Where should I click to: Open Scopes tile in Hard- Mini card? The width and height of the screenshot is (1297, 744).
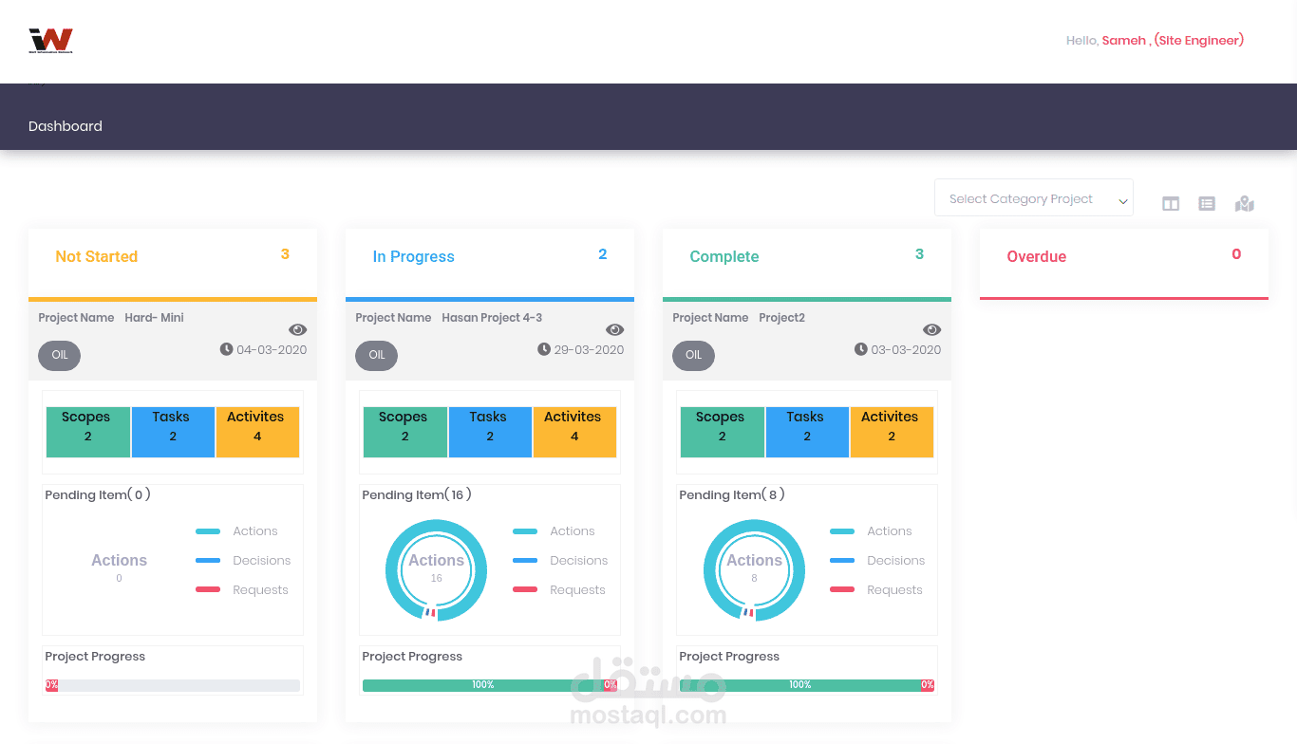pos(87,432)
